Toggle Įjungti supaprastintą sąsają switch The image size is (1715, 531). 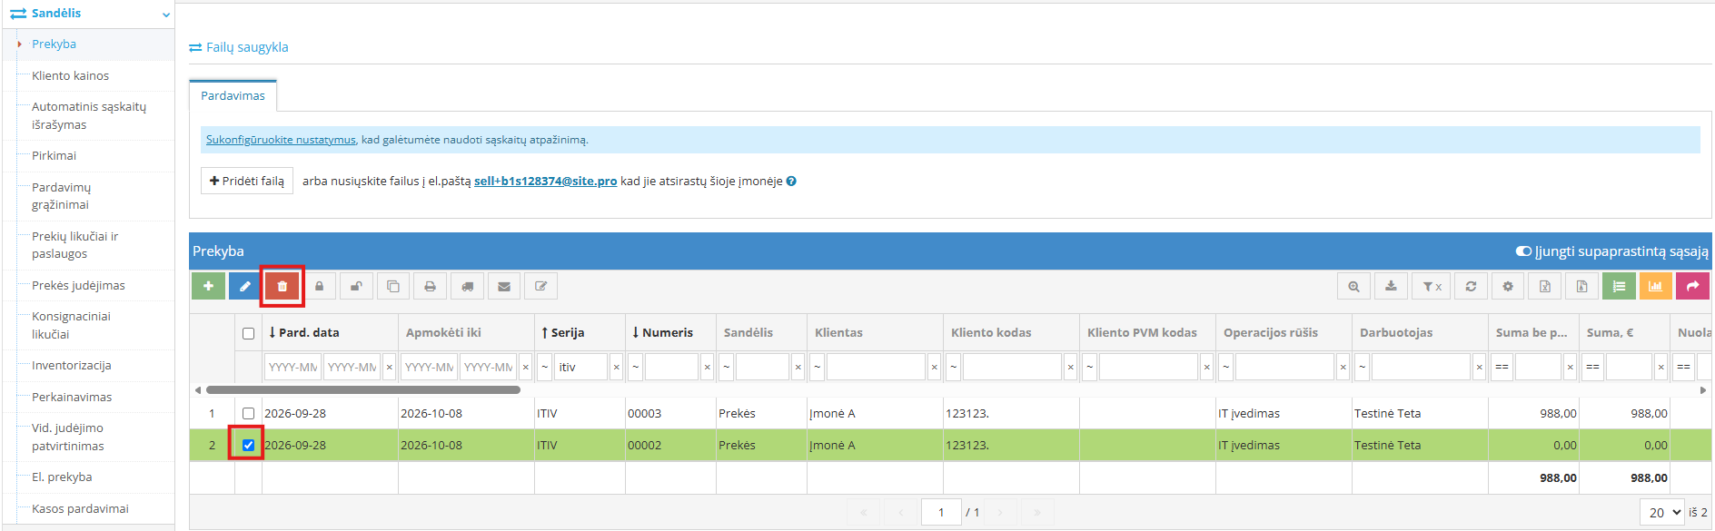(1523, 251)
